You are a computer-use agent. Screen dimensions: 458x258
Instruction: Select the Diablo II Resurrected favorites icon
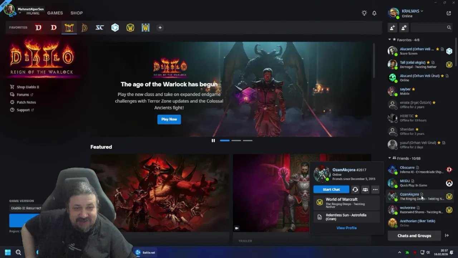69,28
